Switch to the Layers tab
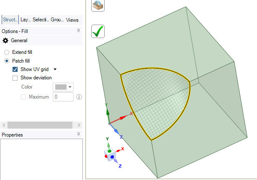This screenshot has height=180, width=257. pyautogui.click(x=26, y=20)
